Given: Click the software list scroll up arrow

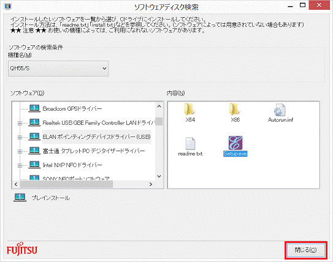Looking at the screenshot, I should tap(159, 107).
